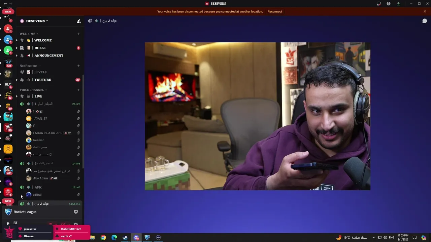Collapse the Notifications category
This screenshot has height=242, width=431.
tap(30, 66)
